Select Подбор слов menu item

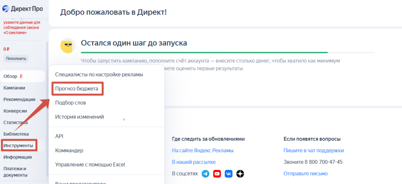tap(71, 103)
